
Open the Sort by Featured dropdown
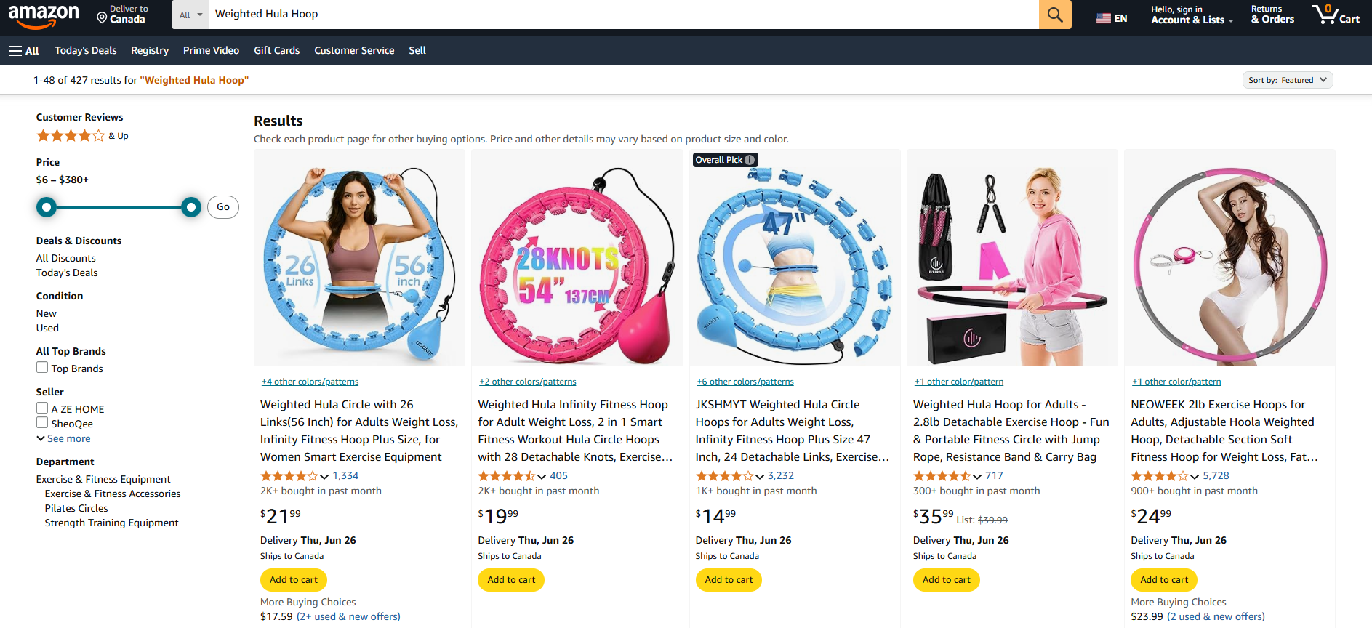tap(1287, 80)
